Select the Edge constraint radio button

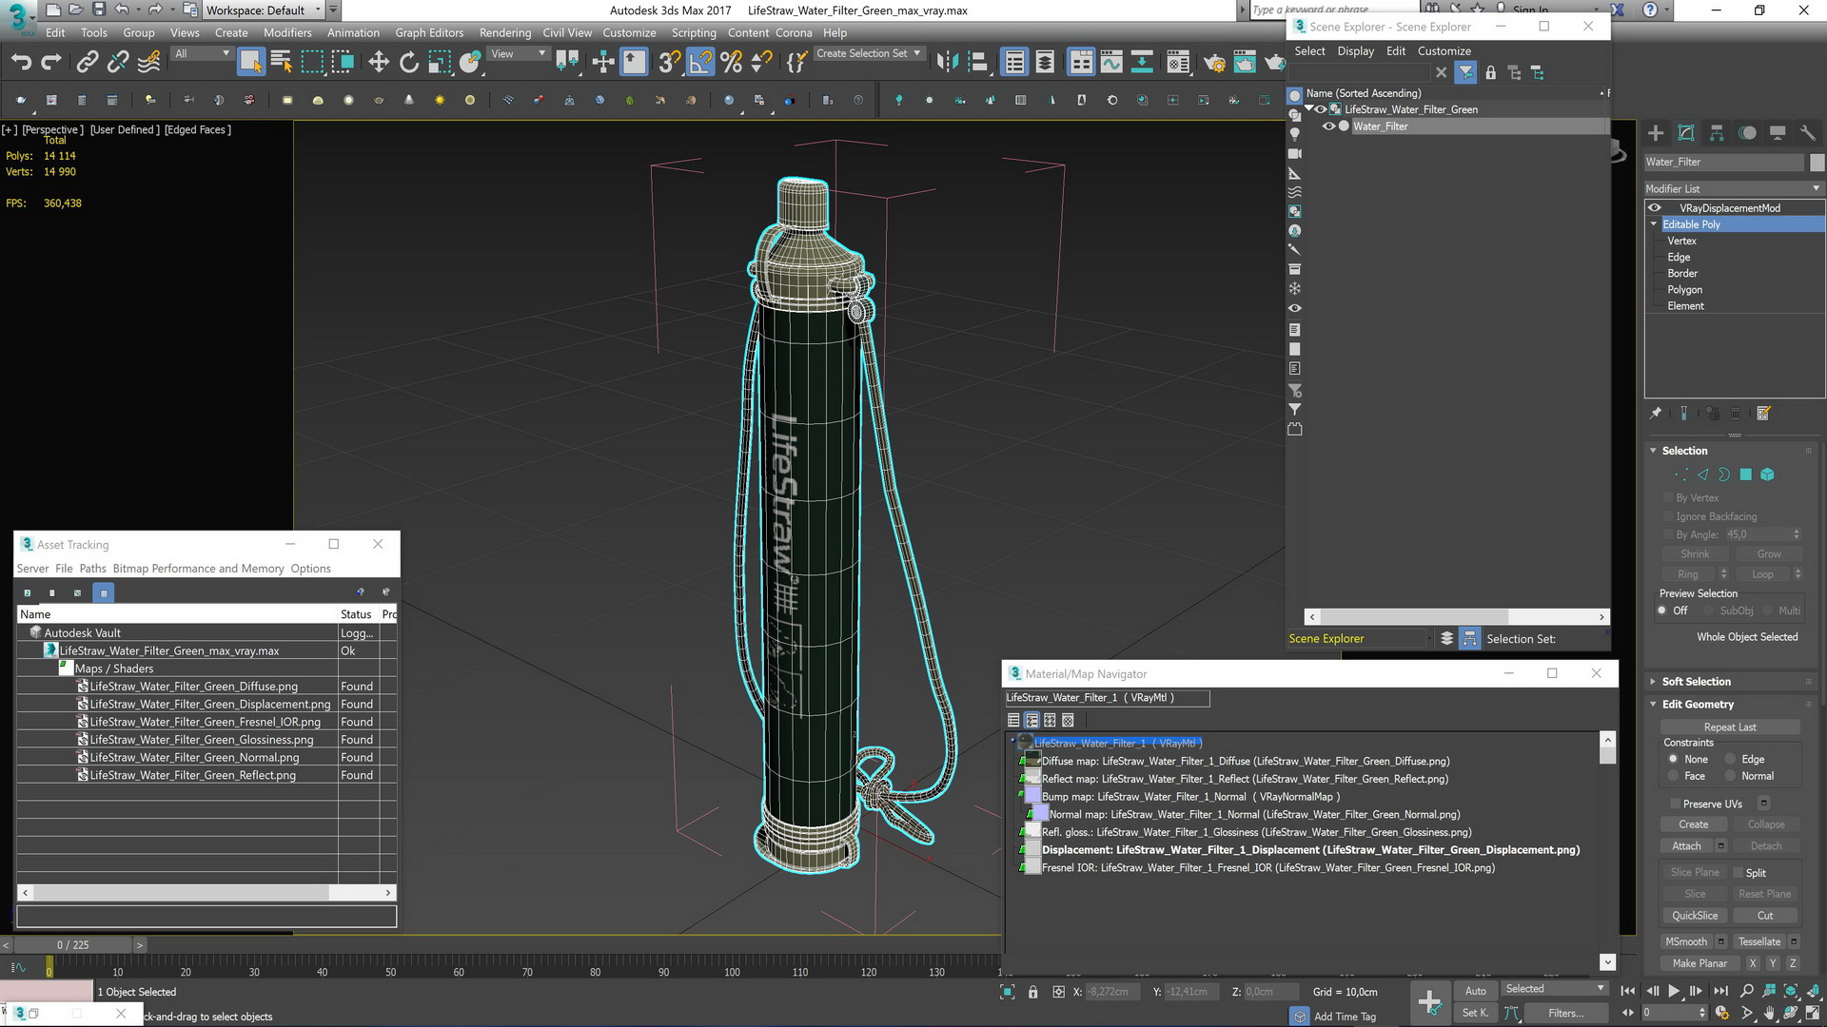coord(1731,759)
